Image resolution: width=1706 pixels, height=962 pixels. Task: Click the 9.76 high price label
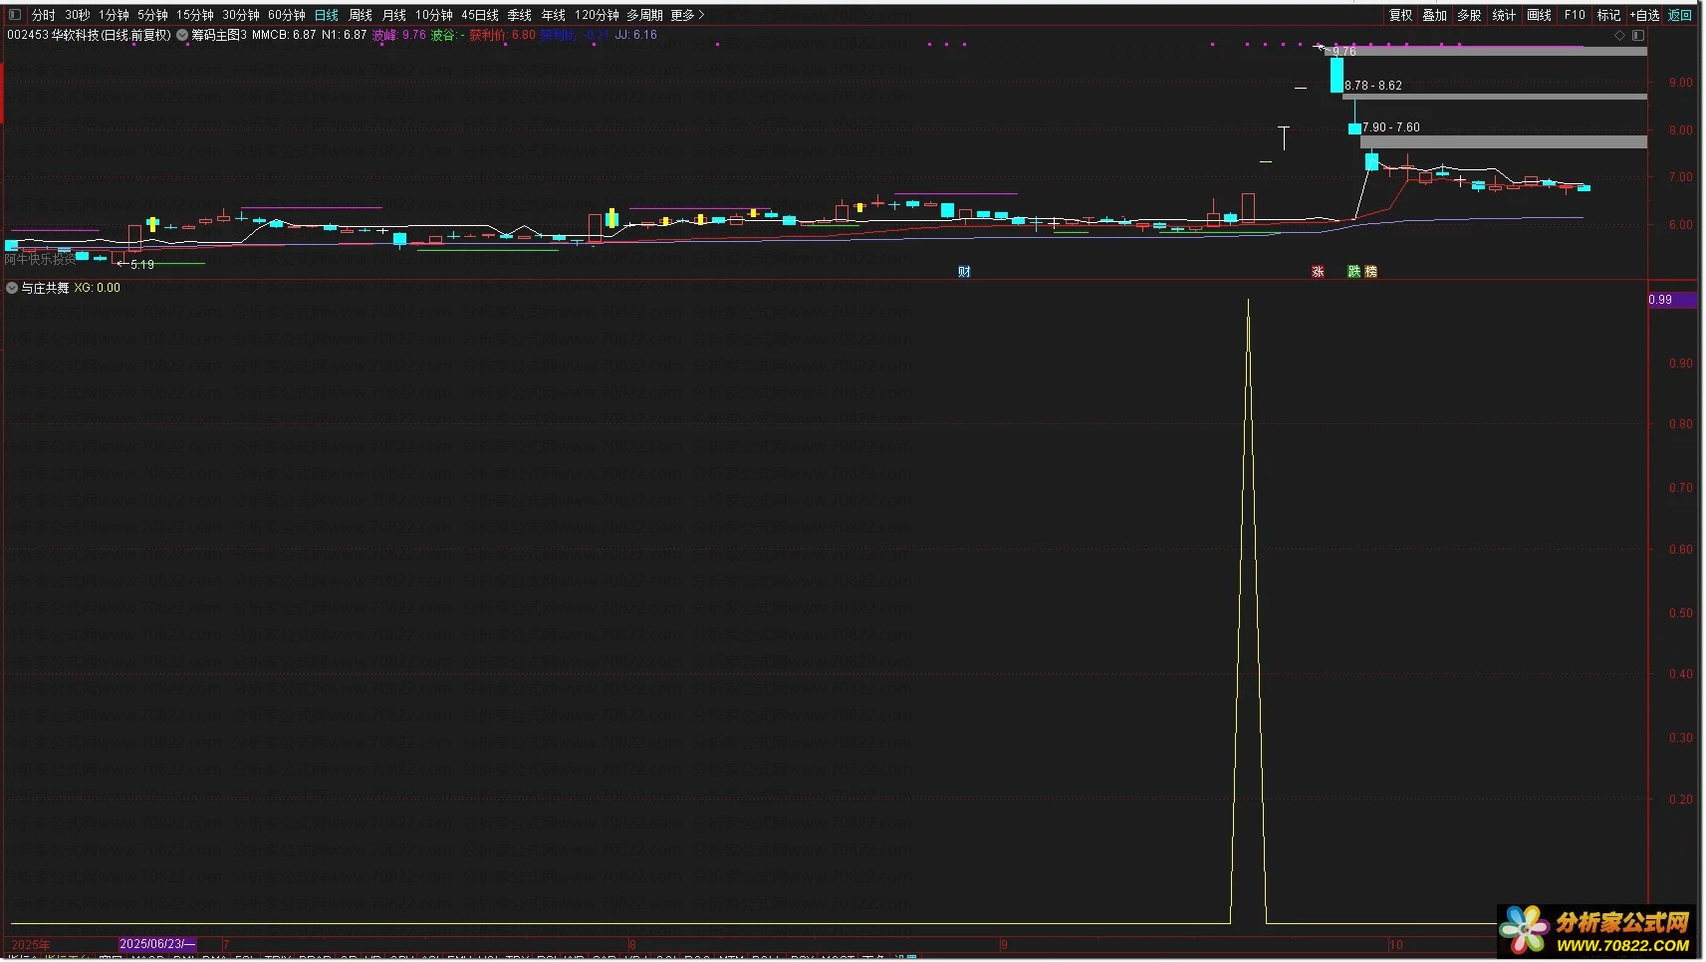[x=1344, y=52]
